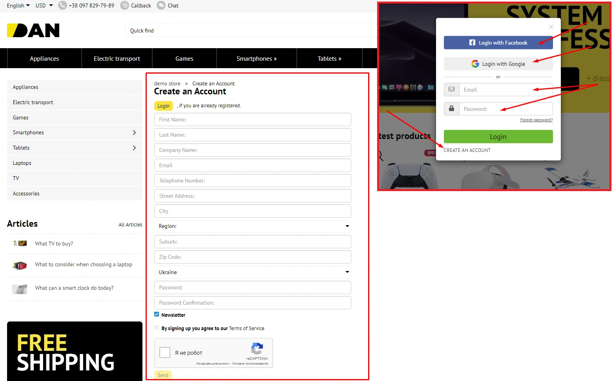Open the Tablets top menu
The image size is (615, 381).
[330, 58]
